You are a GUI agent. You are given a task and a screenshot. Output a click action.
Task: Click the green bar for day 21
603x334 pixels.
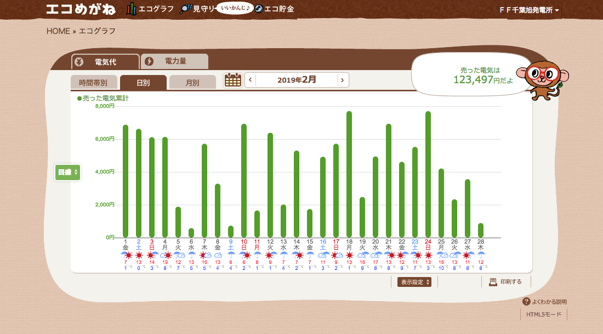pos(389,181)
